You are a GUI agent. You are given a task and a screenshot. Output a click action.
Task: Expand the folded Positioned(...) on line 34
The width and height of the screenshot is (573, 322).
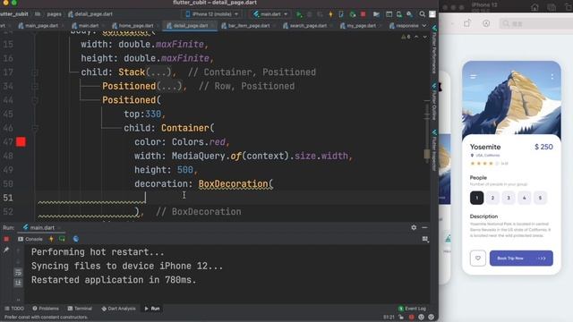[169, 86]
